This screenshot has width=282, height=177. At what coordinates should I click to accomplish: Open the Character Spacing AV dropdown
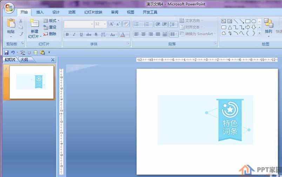[104, 34]
